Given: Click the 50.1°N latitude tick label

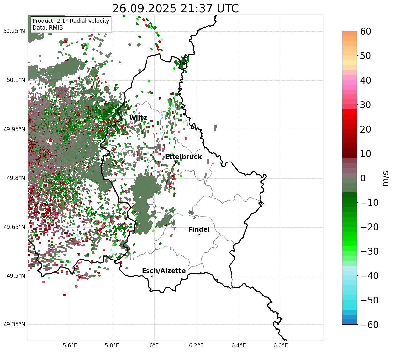Looking at the screenshot, I should point(16,80).
